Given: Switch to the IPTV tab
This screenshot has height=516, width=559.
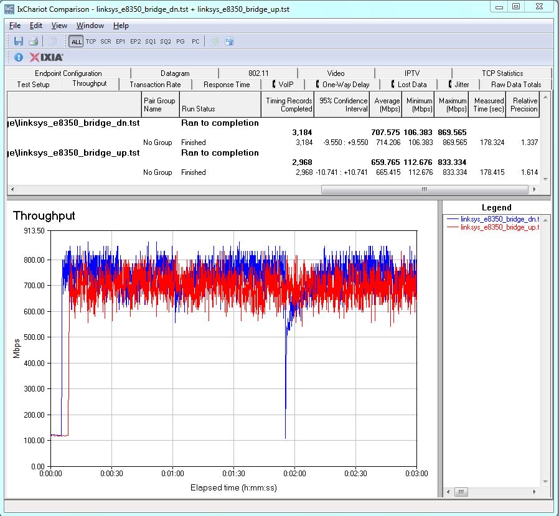Looking at the screenshot, I should (x=412, y=73).
